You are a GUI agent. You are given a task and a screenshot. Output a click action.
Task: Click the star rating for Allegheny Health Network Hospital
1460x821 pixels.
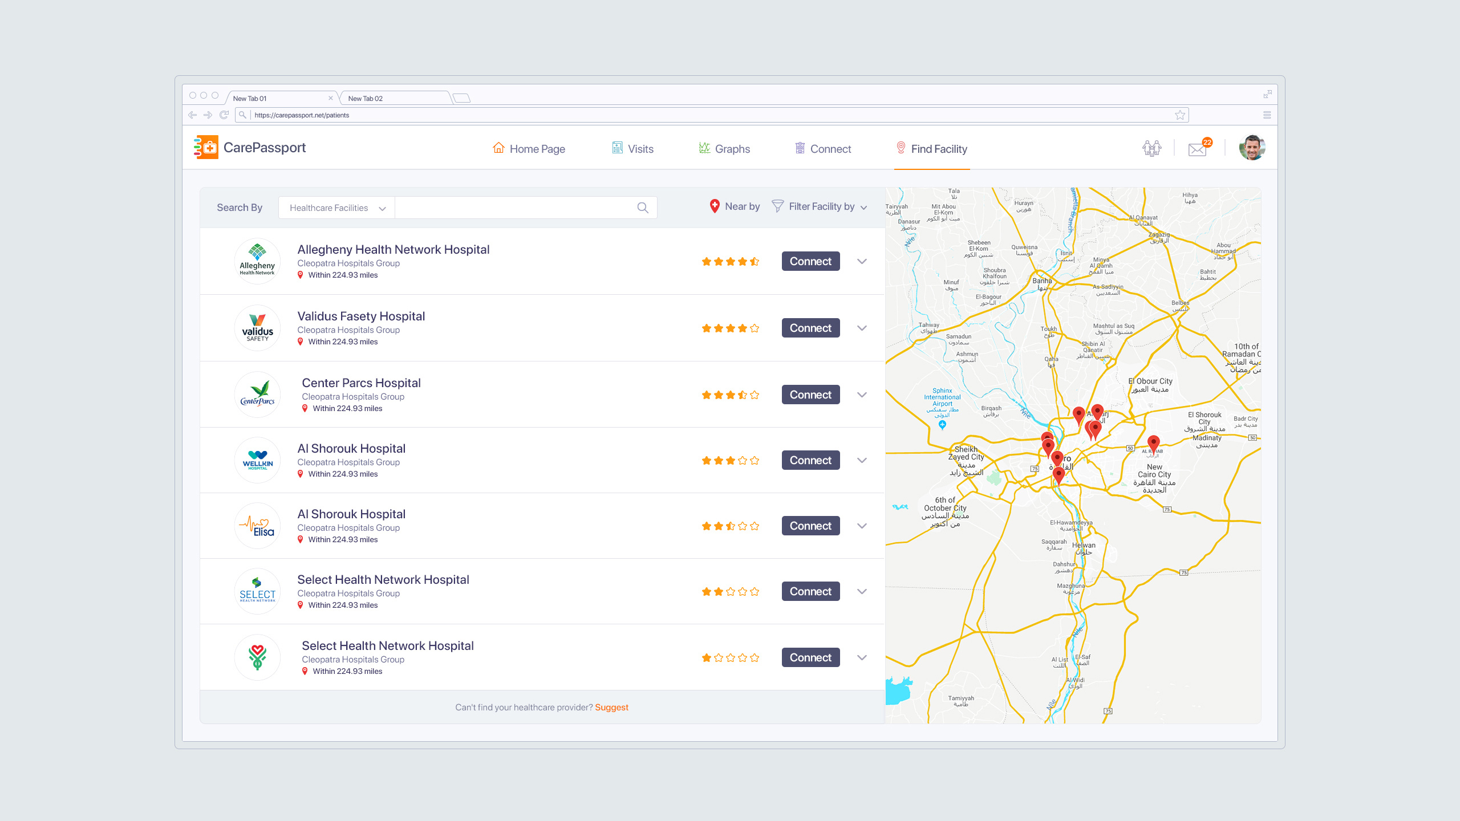pyautogui.click(x=731, y=262)
